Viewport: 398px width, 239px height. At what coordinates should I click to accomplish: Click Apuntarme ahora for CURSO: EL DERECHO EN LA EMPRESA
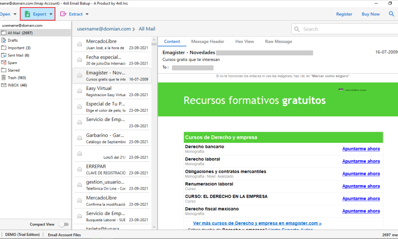click(x=361, y=199)
